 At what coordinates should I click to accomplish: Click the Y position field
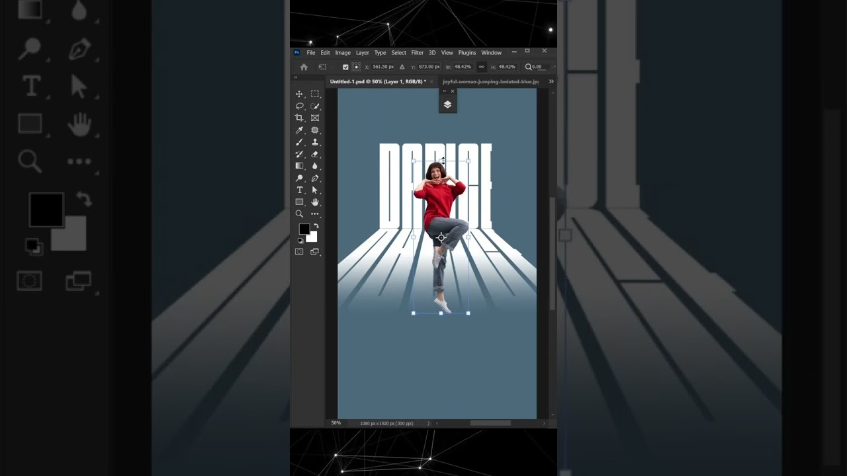coord(429,67)
